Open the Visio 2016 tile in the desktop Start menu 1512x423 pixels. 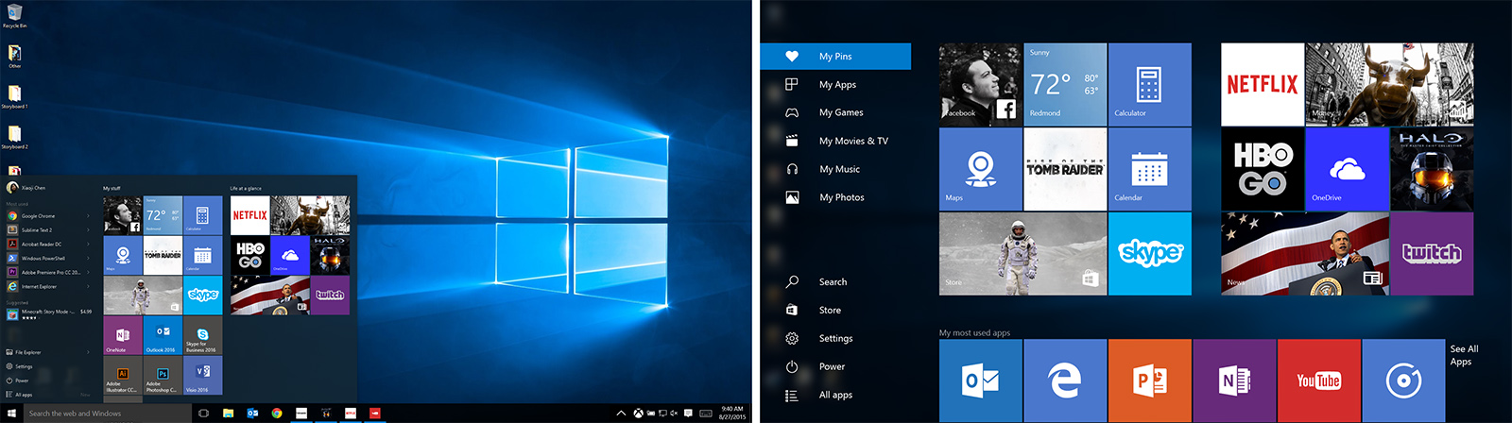point(202,375)
